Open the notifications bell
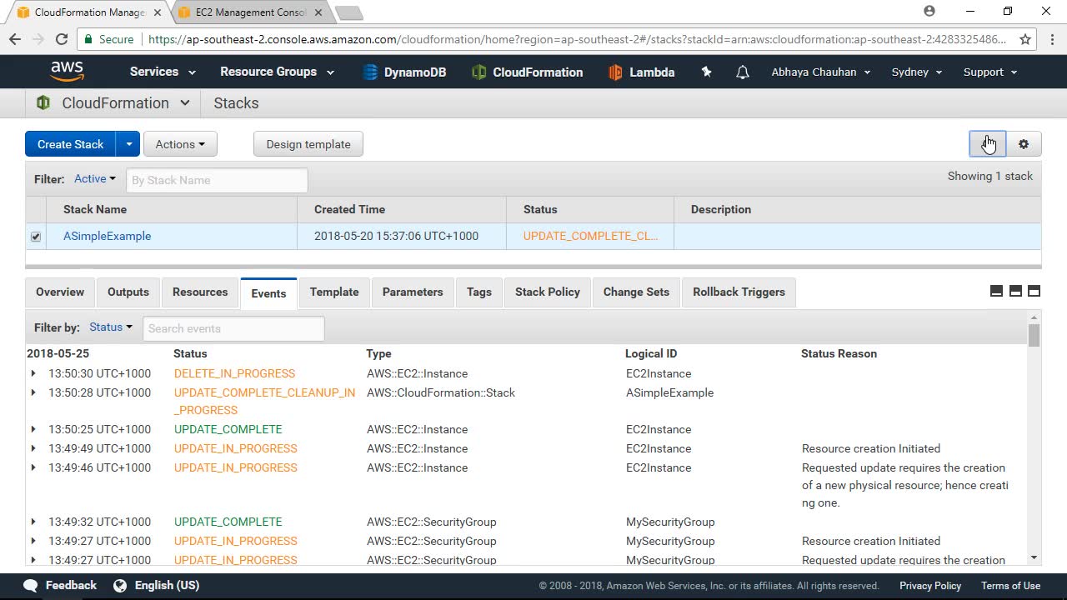The image size is (1067, 600). tap(742, 72)
